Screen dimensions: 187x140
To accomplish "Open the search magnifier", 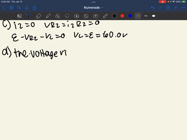I will point(19,8).
